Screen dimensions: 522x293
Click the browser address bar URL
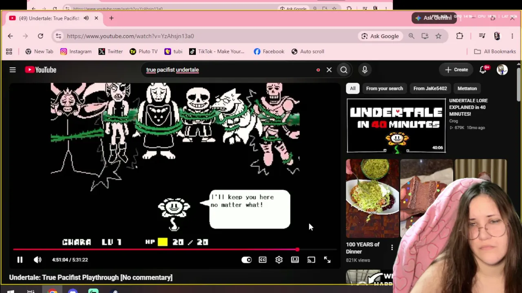point(130,36)
